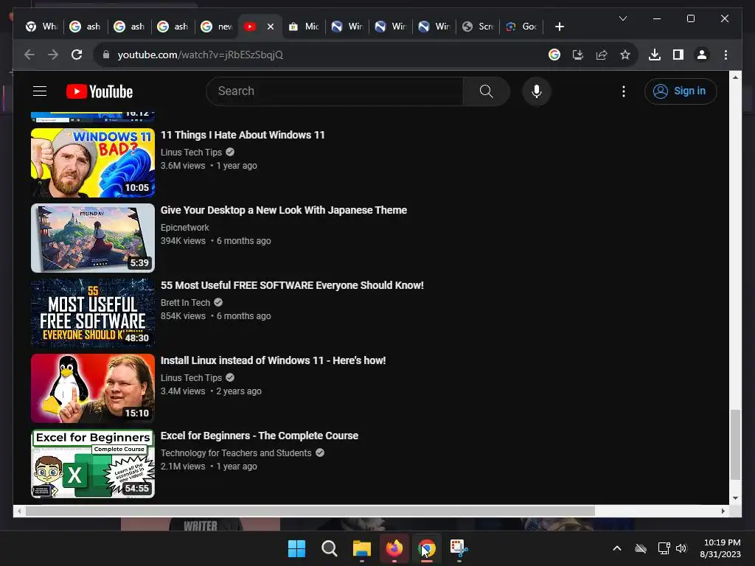Open '11 Things I Hate About Windows 11' title
755x566 pixels.
coord(243,135)
